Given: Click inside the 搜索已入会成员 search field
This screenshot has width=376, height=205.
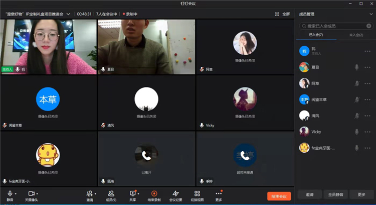Looking at the screenshot, I should 336,26.
